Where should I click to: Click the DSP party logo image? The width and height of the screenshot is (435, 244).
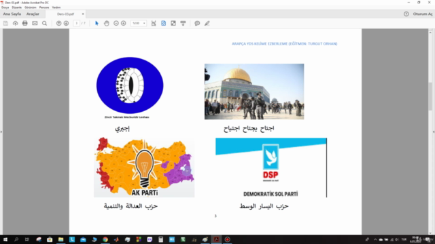pos(271,167)
